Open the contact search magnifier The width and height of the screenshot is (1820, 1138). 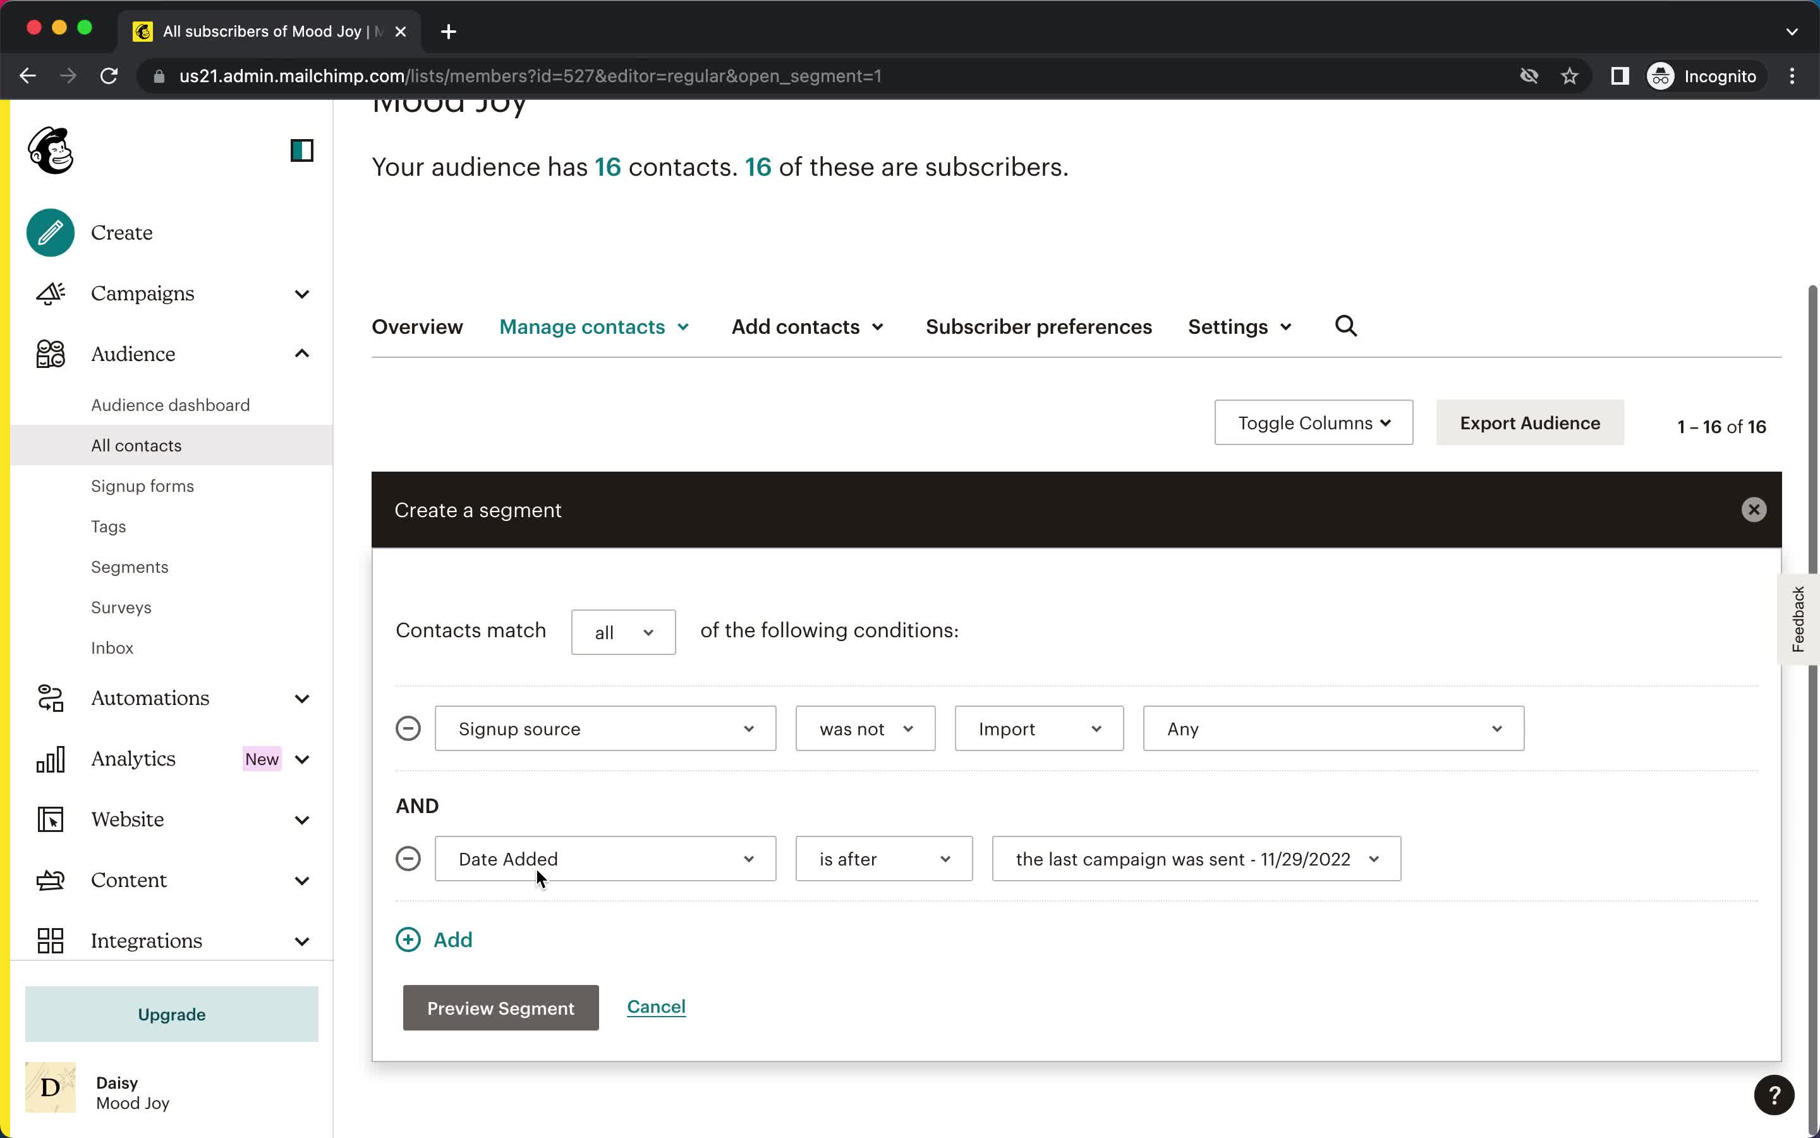coord(1346,326)
